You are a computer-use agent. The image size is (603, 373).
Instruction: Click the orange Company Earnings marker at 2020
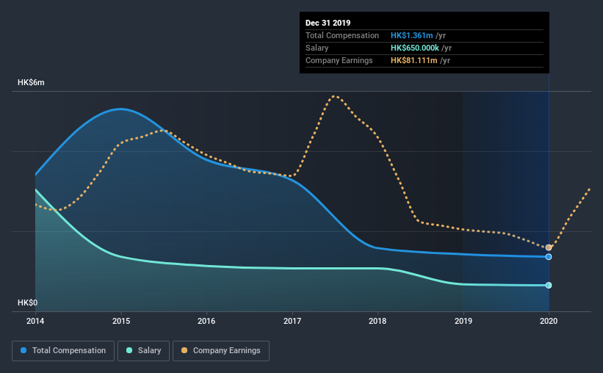pos(549,247)
